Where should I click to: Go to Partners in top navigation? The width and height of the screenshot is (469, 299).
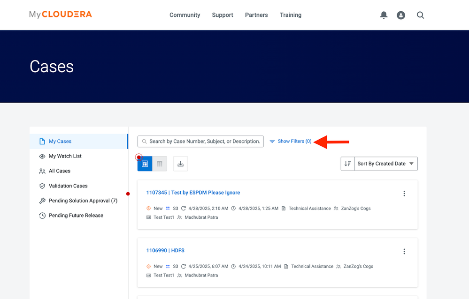point(256,15)
